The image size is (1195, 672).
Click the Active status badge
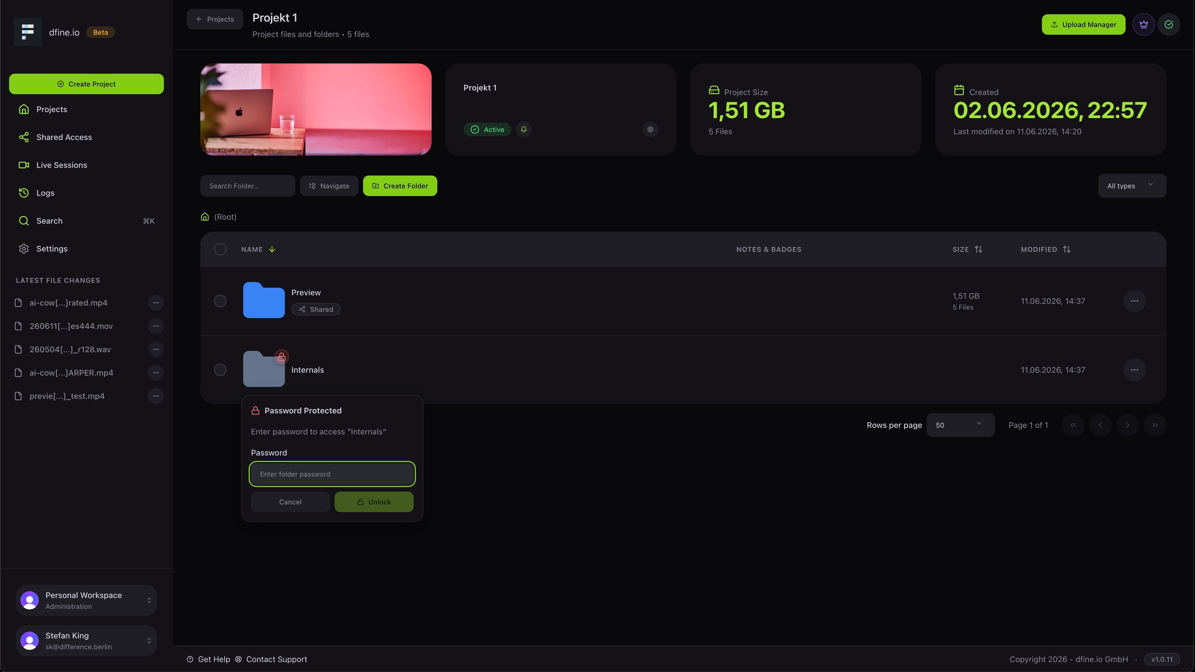tap(487, 129)
